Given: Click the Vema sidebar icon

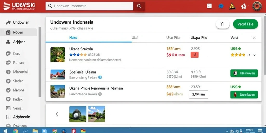Looking at the screenshot, I should (x=8, y=108).
